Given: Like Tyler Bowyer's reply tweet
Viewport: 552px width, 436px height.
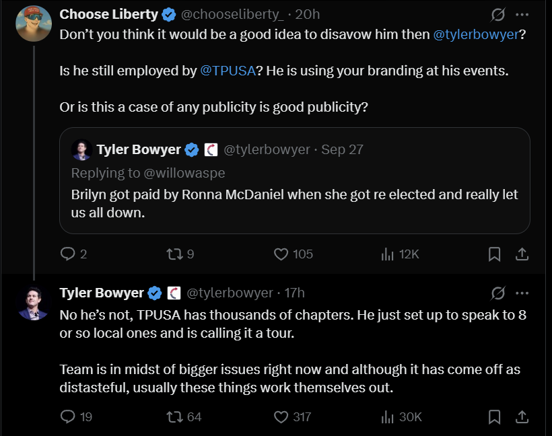Looking at the screenshot, I should point(281,417).
